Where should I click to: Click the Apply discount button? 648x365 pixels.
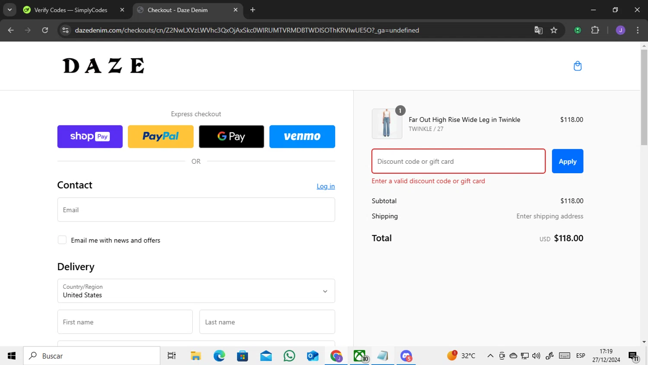tap(568, 161)
